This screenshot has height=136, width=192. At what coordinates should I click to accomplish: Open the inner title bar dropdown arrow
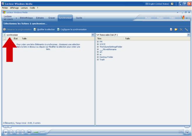tap(177, 13)
